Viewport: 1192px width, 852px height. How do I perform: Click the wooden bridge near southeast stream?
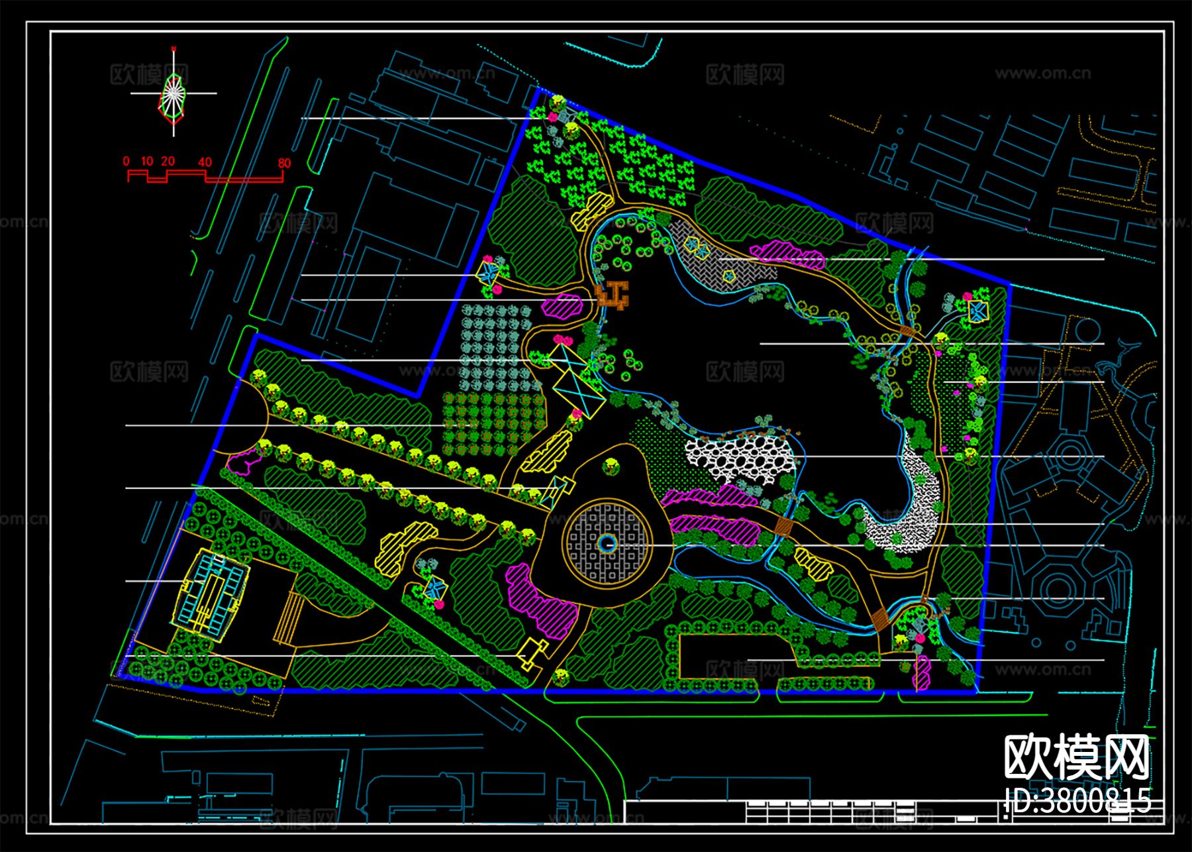pyautogui.click(x=881, y=620)
